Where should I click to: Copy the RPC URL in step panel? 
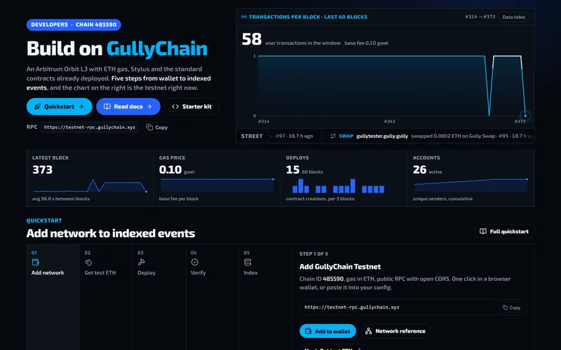[512, 307]
